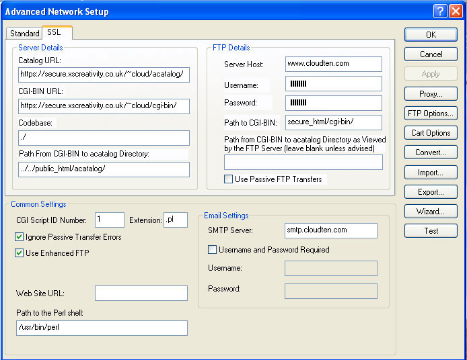Focus the FTP Server Host field
The image size is (467, 360).
[333, 64]
